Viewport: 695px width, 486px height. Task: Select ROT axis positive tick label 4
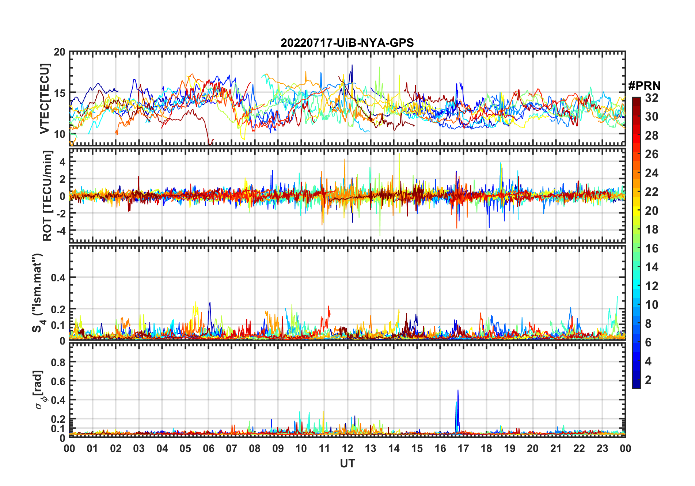62,162
